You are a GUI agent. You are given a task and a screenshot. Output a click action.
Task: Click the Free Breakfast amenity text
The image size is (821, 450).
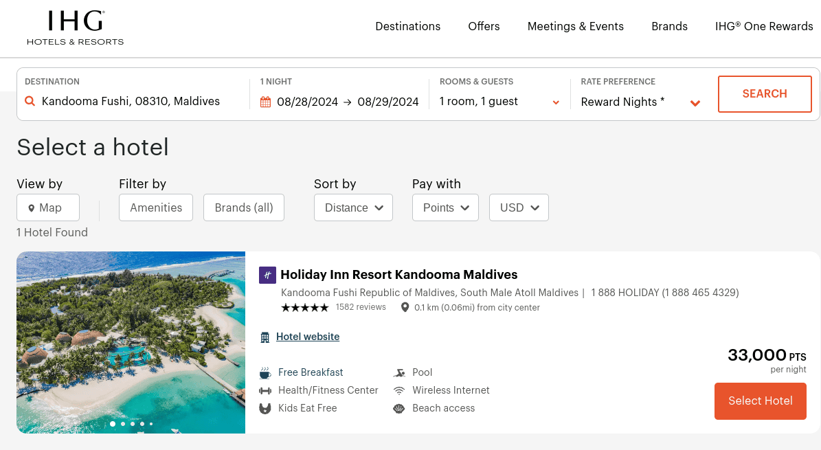tap(311, 372)
